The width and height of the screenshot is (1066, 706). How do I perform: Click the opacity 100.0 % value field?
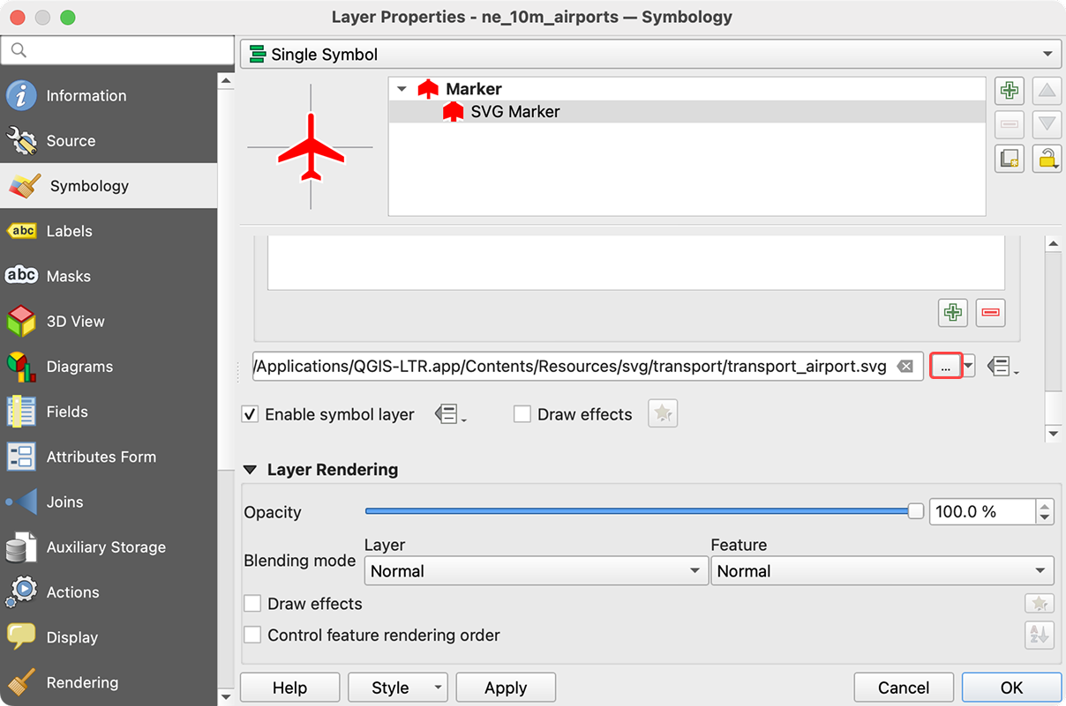click(x=982, y=511)
